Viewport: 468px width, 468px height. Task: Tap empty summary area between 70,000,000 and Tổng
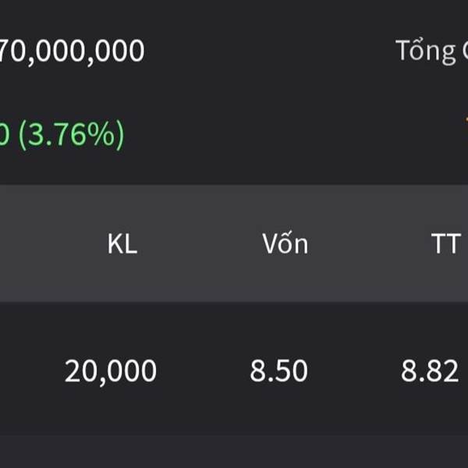(x=270, y=51)
